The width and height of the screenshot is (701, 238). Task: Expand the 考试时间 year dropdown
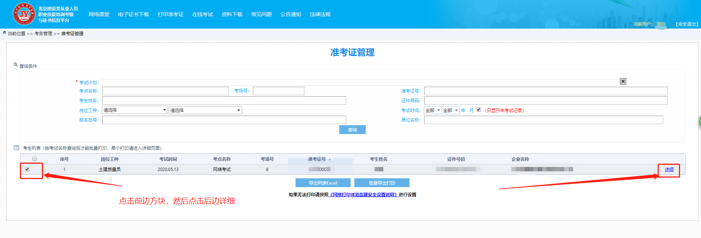433,110
